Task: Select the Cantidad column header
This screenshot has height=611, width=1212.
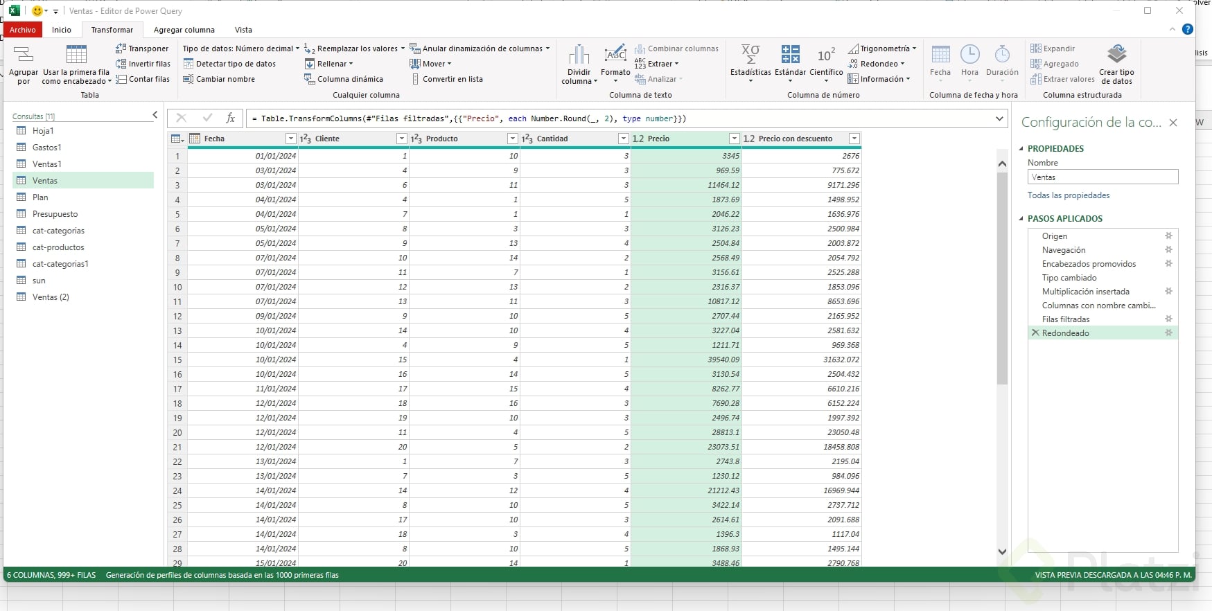Action: coord(575,139)
